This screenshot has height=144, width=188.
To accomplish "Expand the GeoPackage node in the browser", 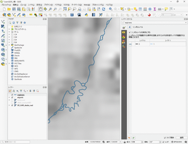I will pos(9,45).
